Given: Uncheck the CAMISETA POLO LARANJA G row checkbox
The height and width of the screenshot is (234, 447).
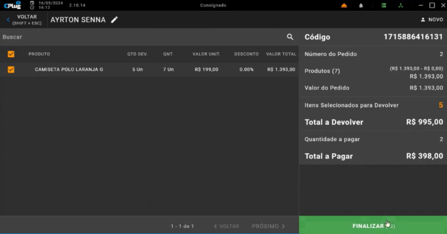Looking at the screenshot, I should [x=11, y=69].
